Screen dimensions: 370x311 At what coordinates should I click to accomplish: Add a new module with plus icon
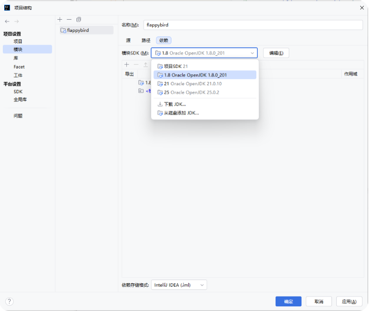tap(60, 19)
